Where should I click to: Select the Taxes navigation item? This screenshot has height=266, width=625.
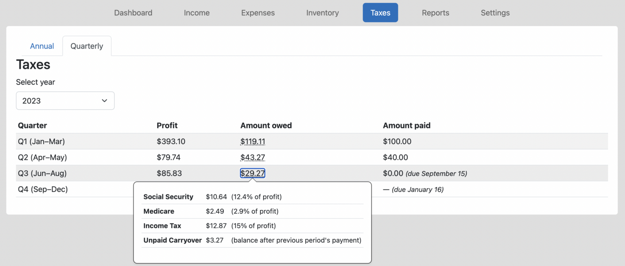(380, 13)
